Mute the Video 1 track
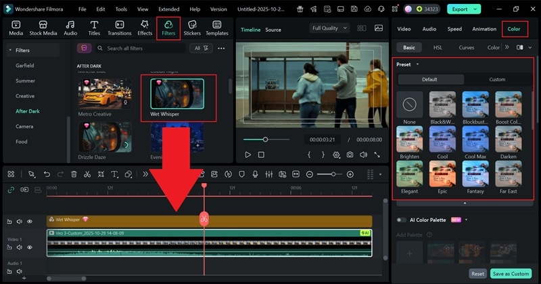This screenshot has height=284, width=541. 20,247
